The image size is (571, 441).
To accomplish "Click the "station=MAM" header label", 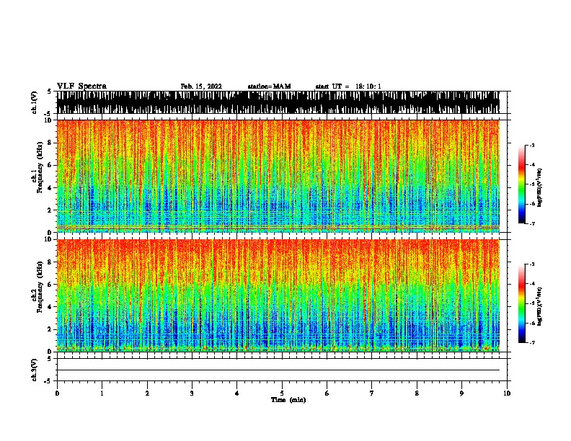I will click(270, 86).
